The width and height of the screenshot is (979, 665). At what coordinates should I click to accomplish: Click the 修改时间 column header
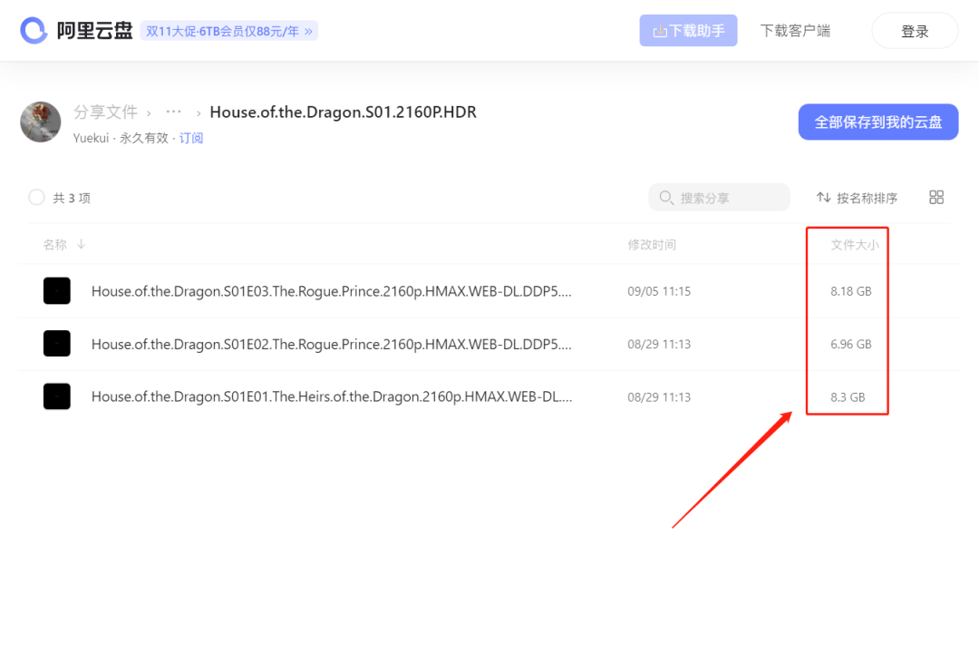pos(652,244)
